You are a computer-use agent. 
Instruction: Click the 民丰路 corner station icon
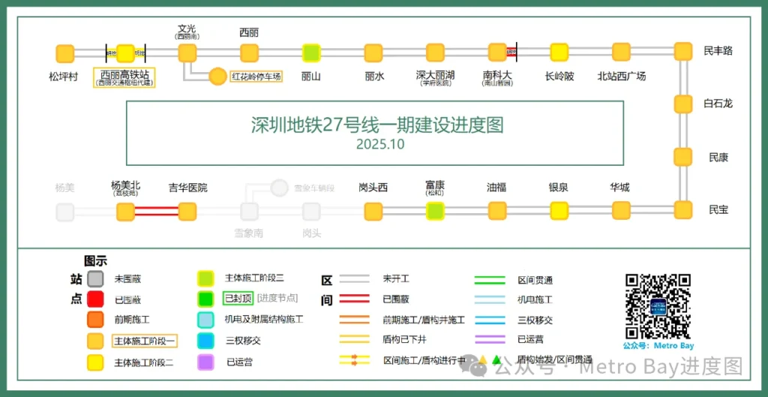click(x=682, y=51)
